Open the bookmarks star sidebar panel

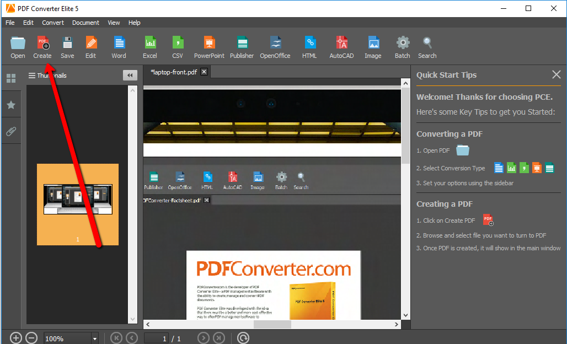[x=11, y=105]
